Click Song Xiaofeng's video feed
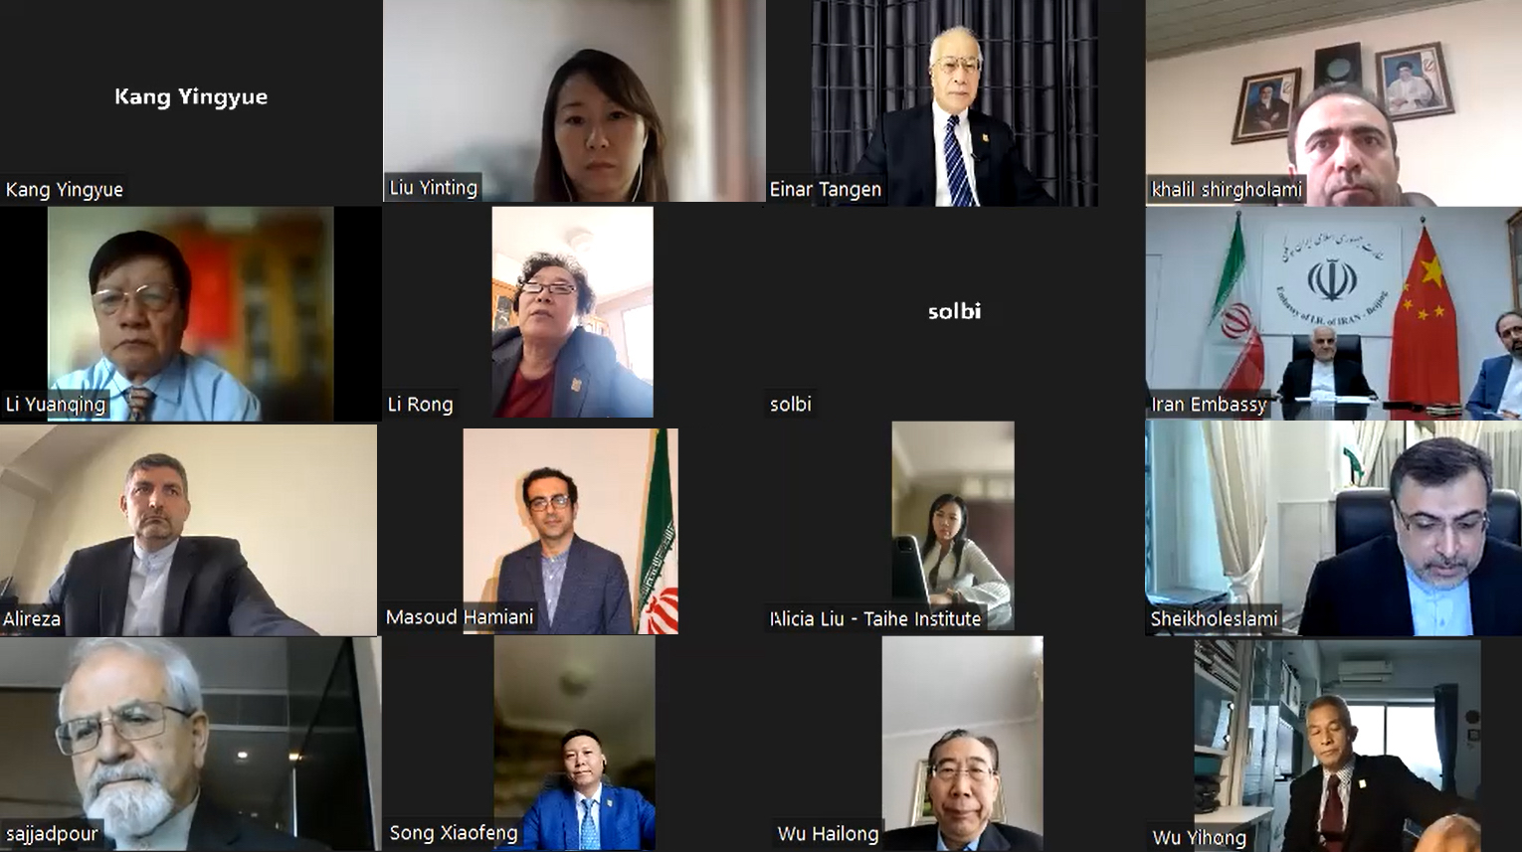This screenshot has width=1522, height=852. click(574, 744)
